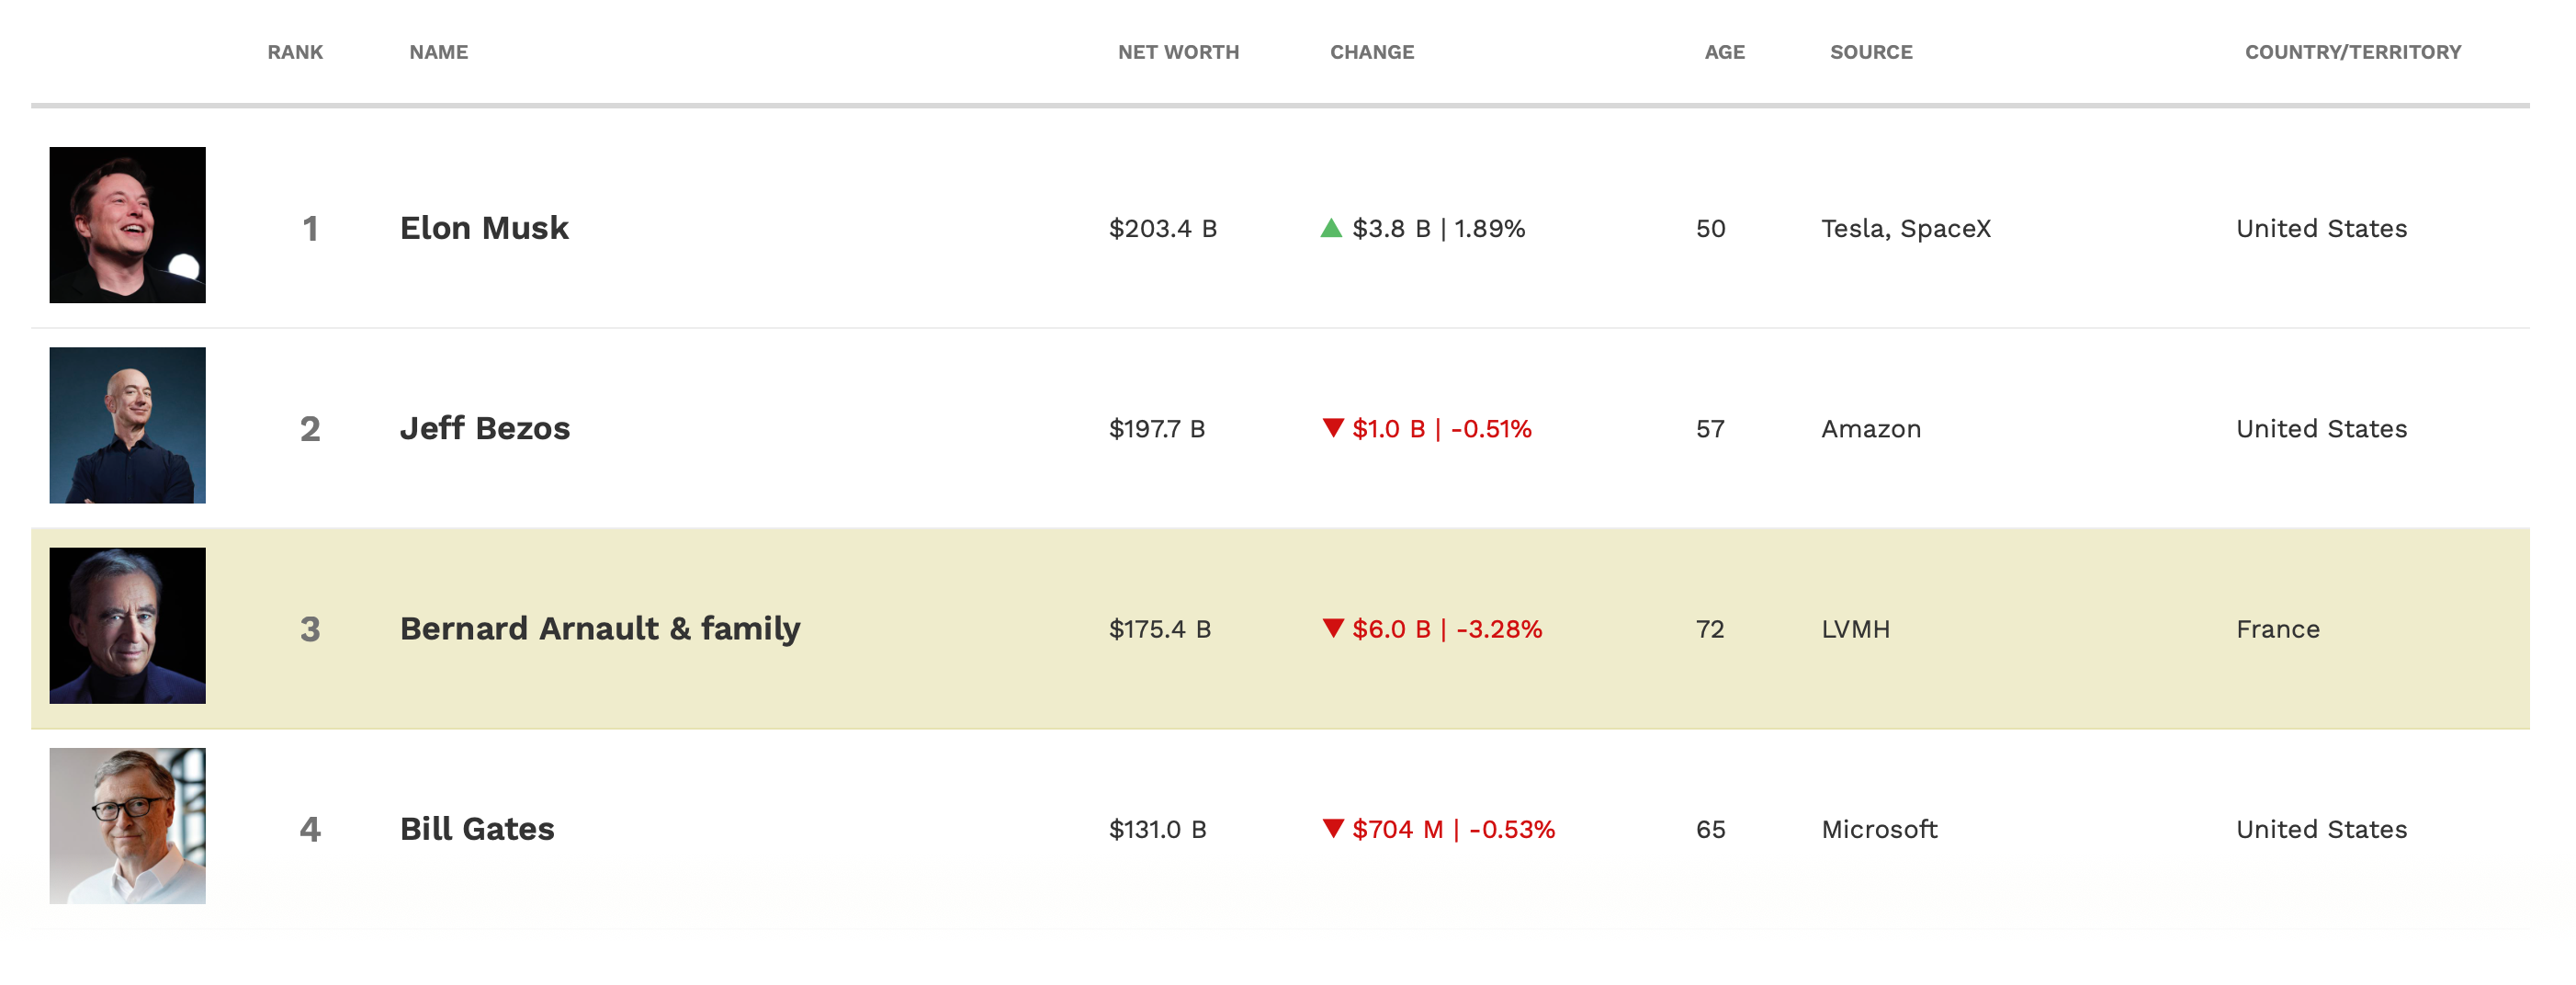Click Bill Gates's portrait thumbnail
This screenshot has height=985, width=2576.
pos(127,825)
